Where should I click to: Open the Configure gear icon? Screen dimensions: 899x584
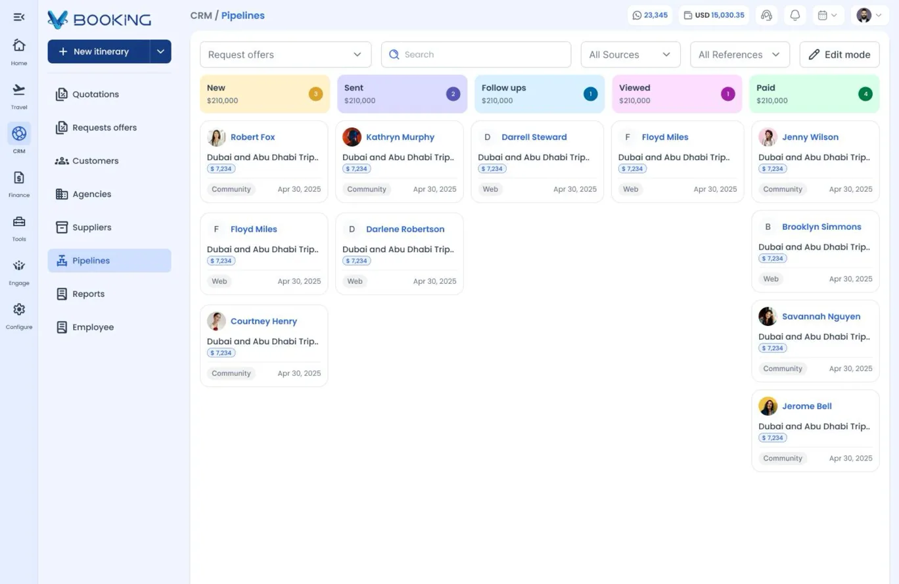[19, 309]
